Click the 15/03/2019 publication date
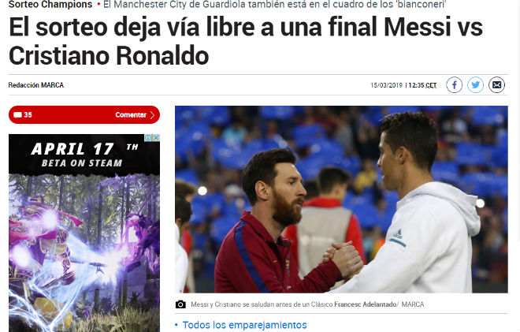The height and width of the screenshot is (332, 520). pos(386,85)
